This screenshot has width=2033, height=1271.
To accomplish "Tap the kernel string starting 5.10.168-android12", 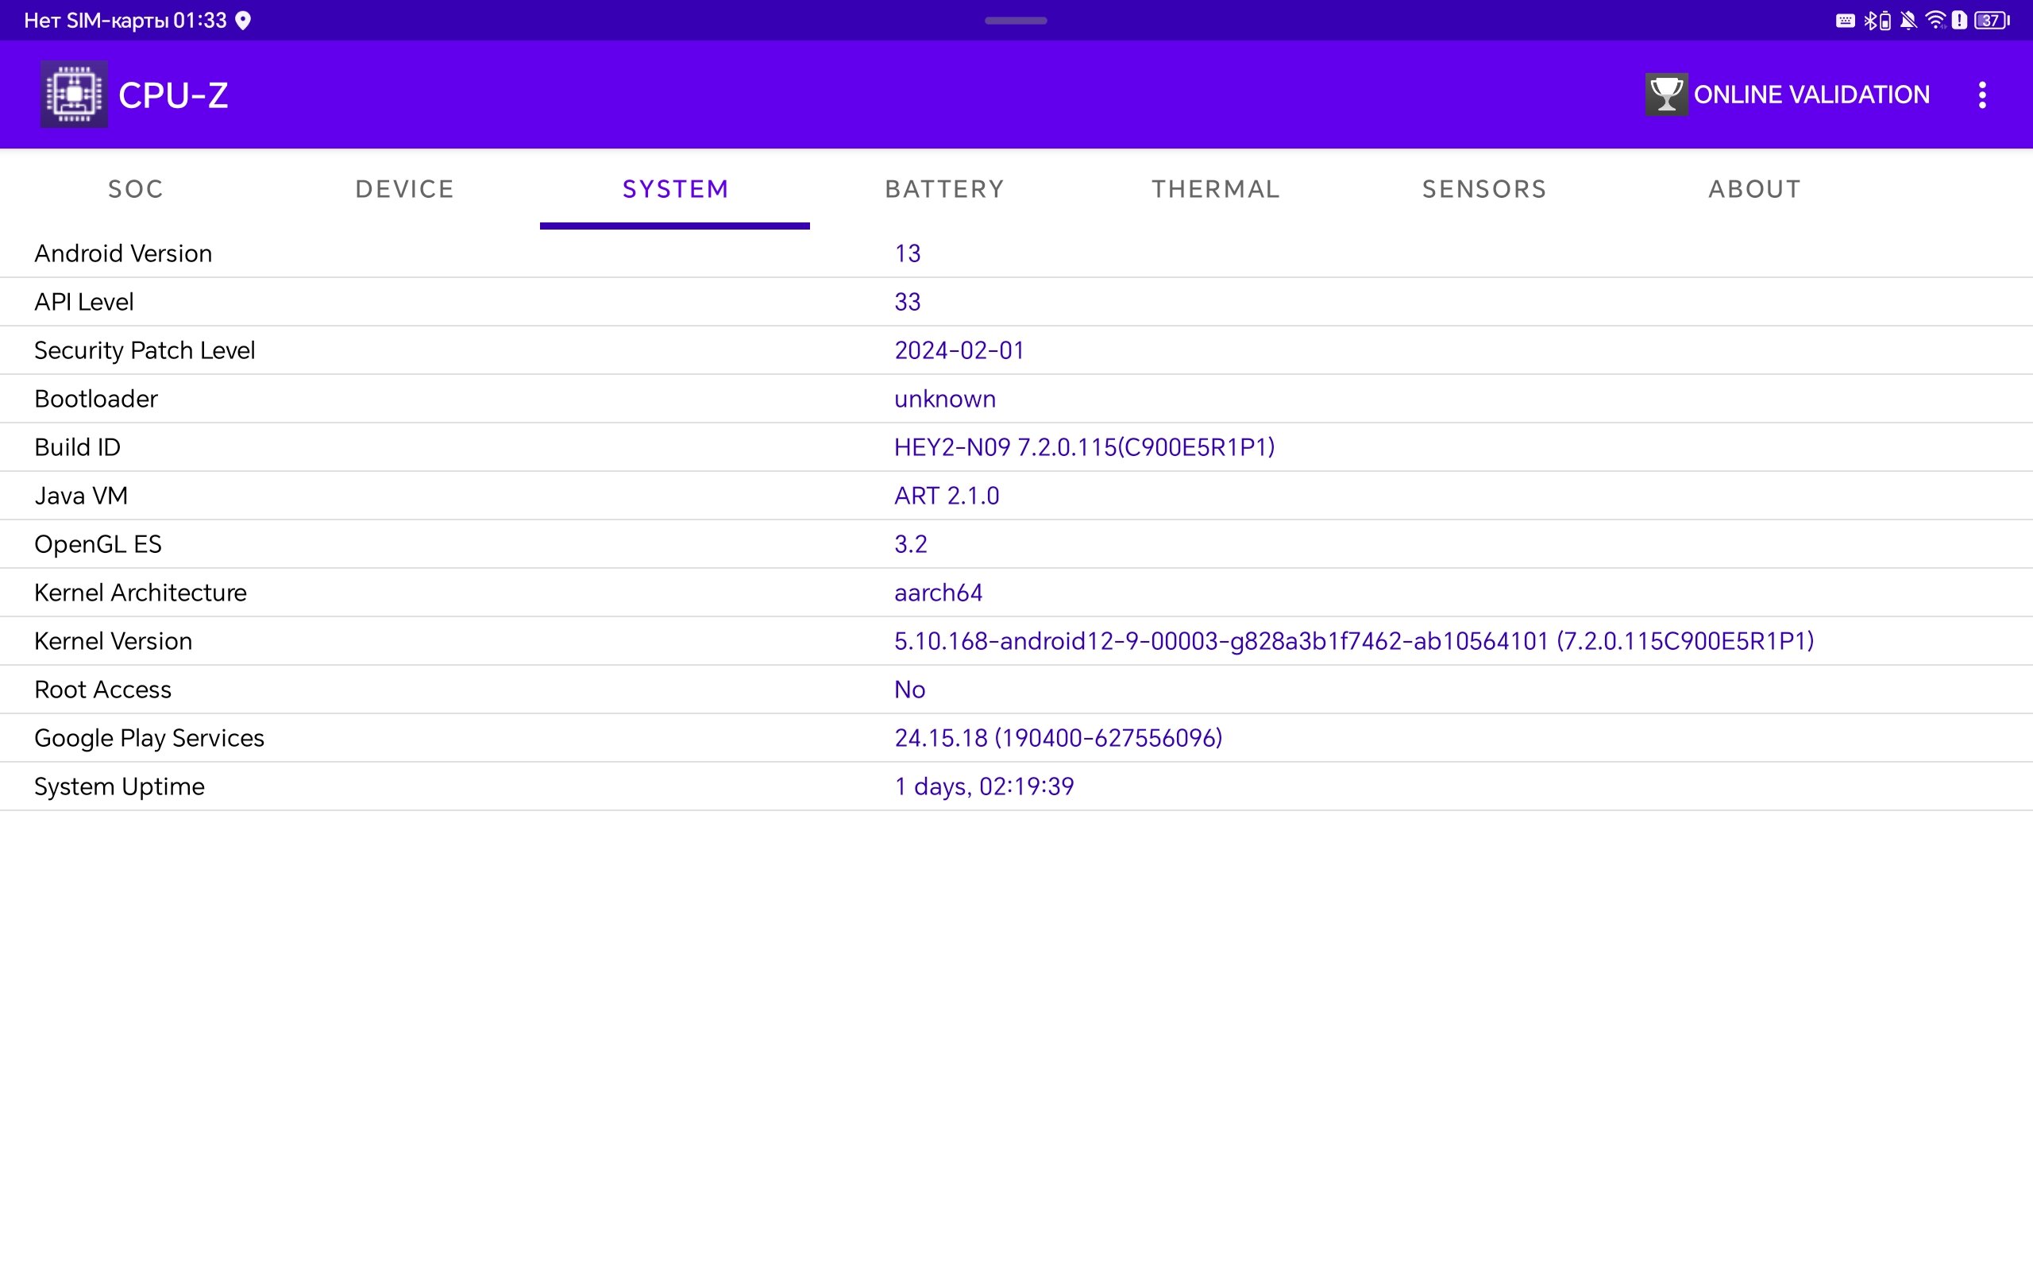I will [x=1354, y=641].
